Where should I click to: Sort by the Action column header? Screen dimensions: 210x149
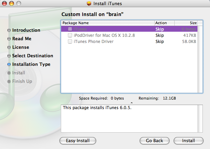point(164,23)
